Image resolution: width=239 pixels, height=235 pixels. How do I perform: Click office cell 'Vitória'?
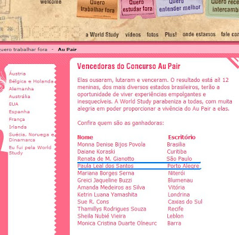click(x=176, y=188)
